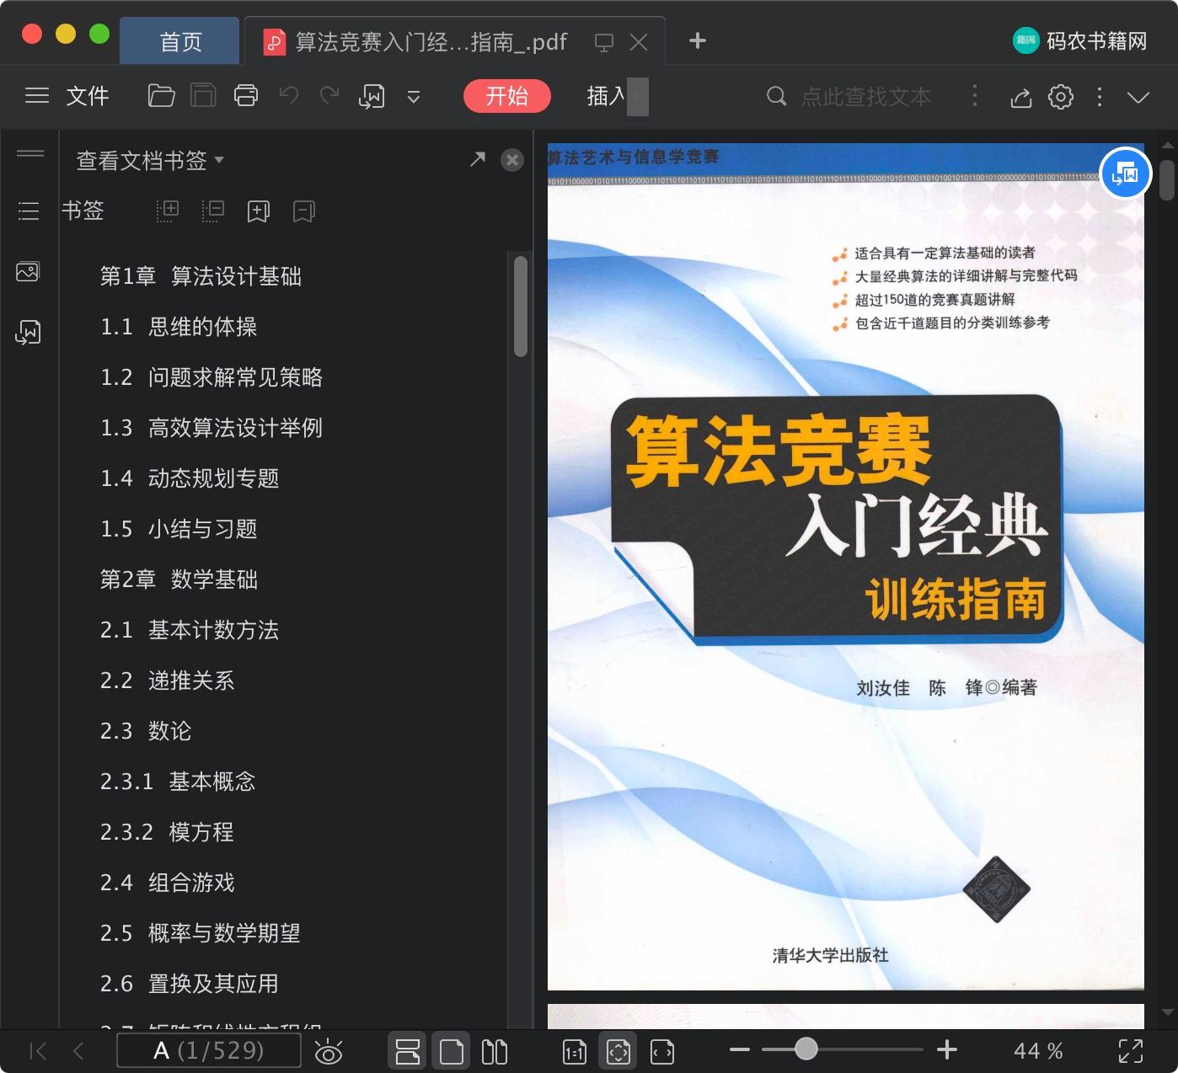Select bookmark 1.1 思维的体操

point(179,327)
